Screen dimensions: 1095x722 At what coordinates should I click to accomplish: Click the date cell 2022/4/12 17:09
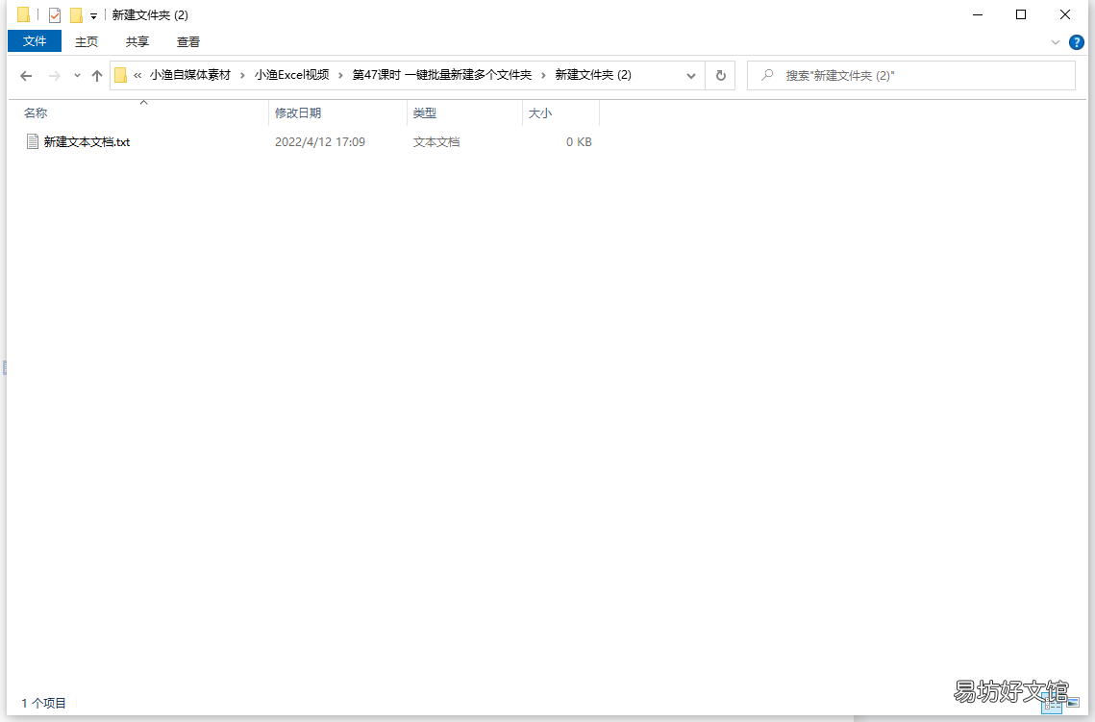[x=320, y=141]
